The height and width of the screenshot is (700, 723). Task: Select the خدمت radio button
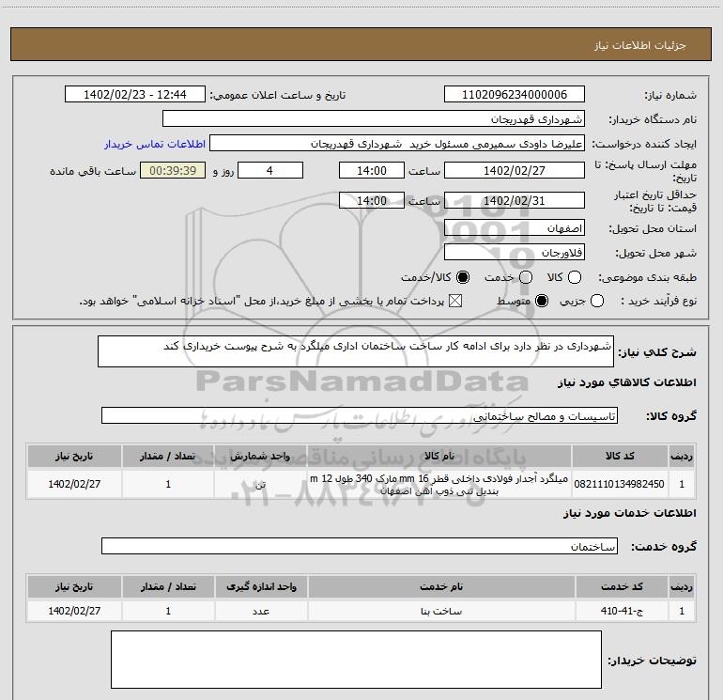point(526,277)
